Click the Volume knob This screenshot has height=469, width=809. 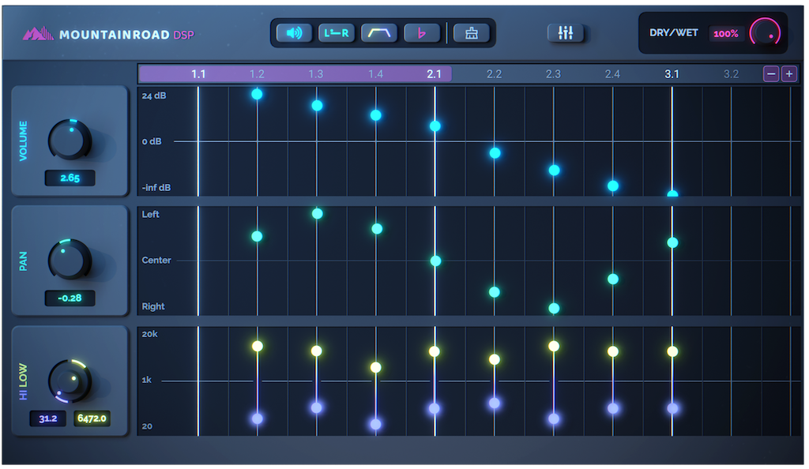coord(70,140)
